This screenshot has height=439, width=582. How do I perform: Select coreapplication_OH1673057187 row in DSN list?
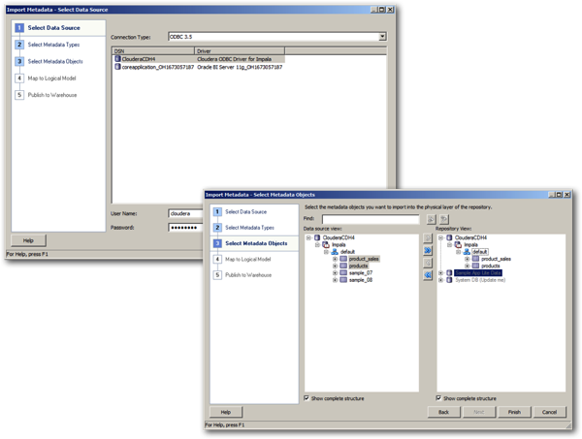point(199,67)
